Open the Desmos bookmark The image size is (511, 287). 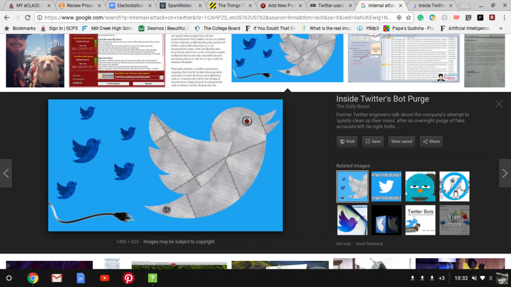point(164,28)
